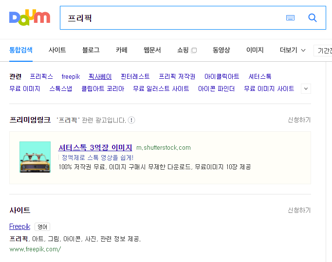Click related search 프리픽스
This screenshot has height=262, width=332.
(41, 76)
